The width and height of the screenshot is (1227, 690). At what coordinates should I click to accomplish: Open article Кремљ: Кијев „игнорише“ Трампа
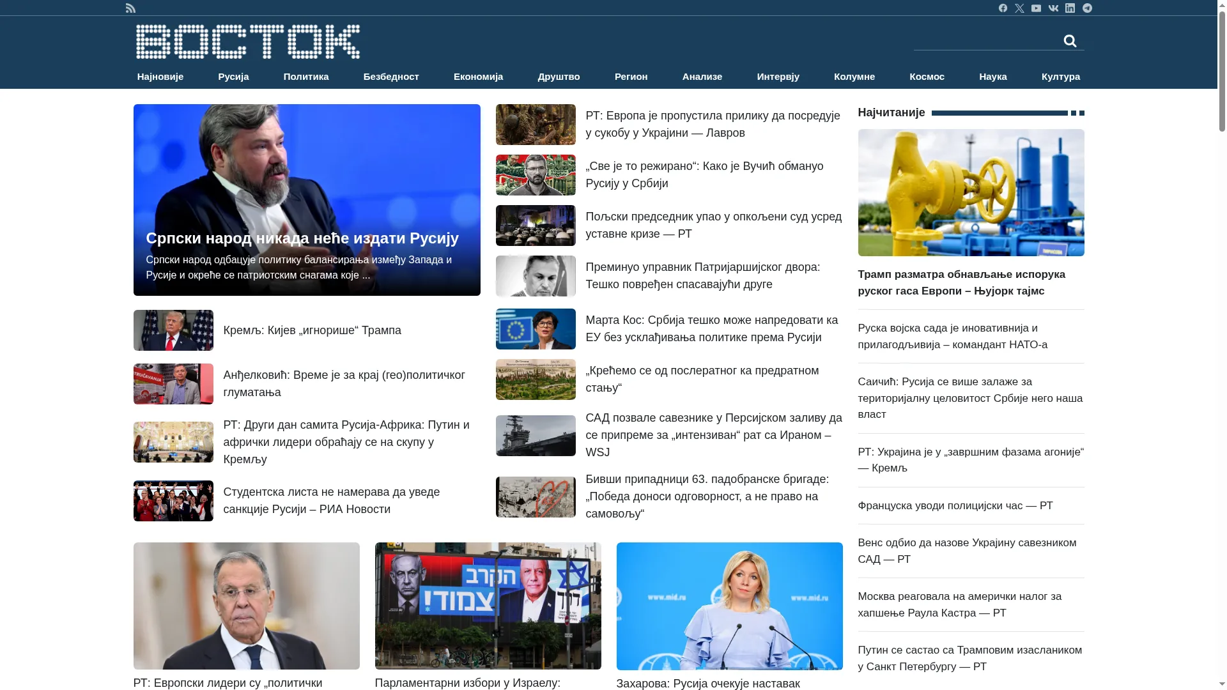[312, 330]
